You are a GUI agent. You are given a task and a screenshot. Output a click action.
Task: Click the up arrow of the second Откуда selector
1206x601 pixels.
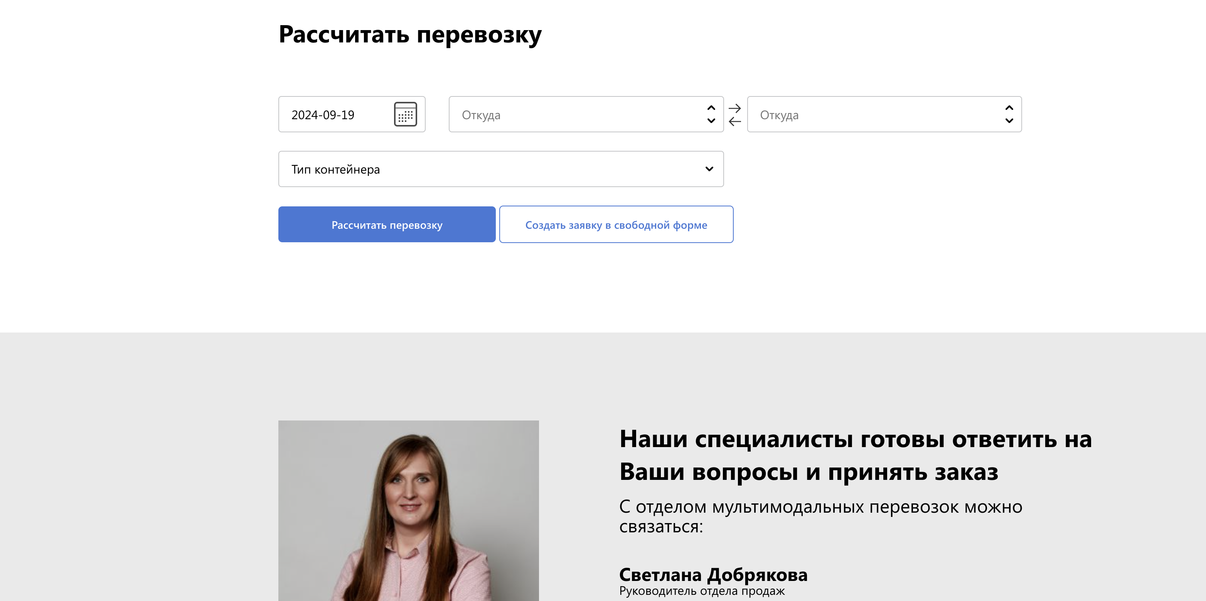pos(1009,107)
